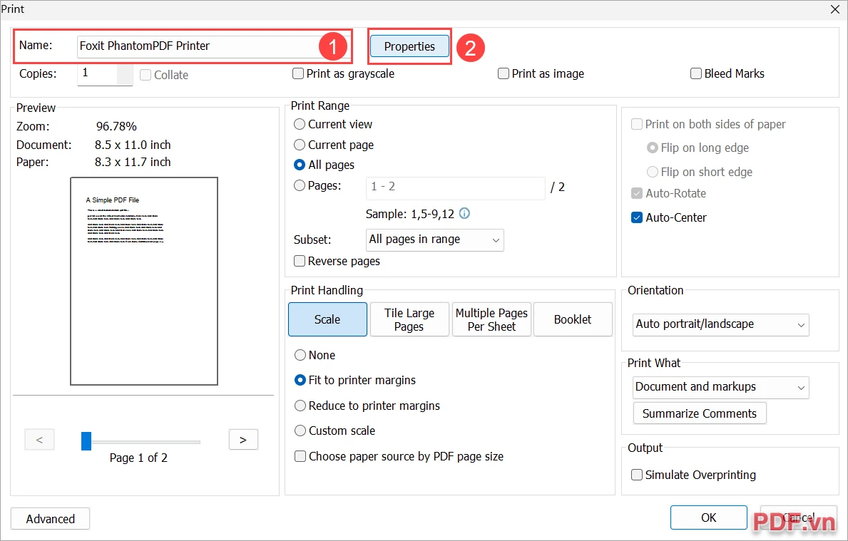Enable Reverse pages
Screen dimensions: 848x541
[x=337, y=261]
